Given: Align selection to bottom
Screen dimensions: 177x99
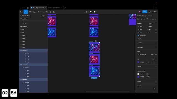Looking at the screenshot, I should (x=153, y=19).
